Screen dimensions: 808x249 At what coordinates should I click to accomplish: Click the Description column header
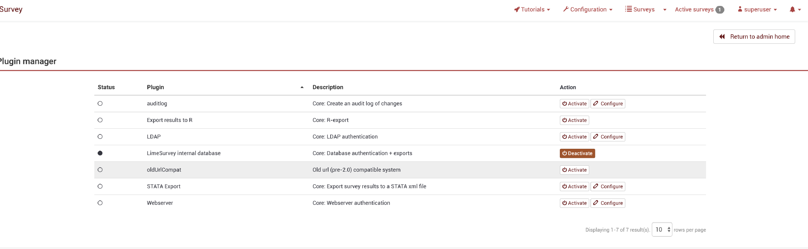pos(328,87)
